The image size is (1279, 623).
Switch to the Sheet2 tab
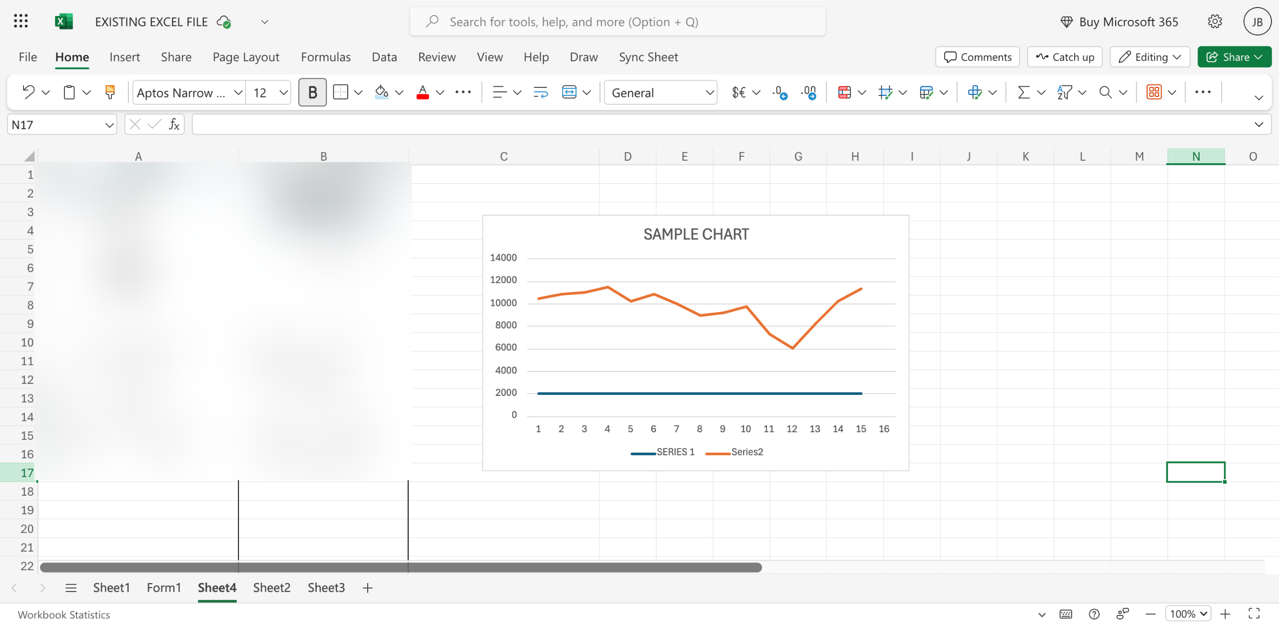[271, 588]
